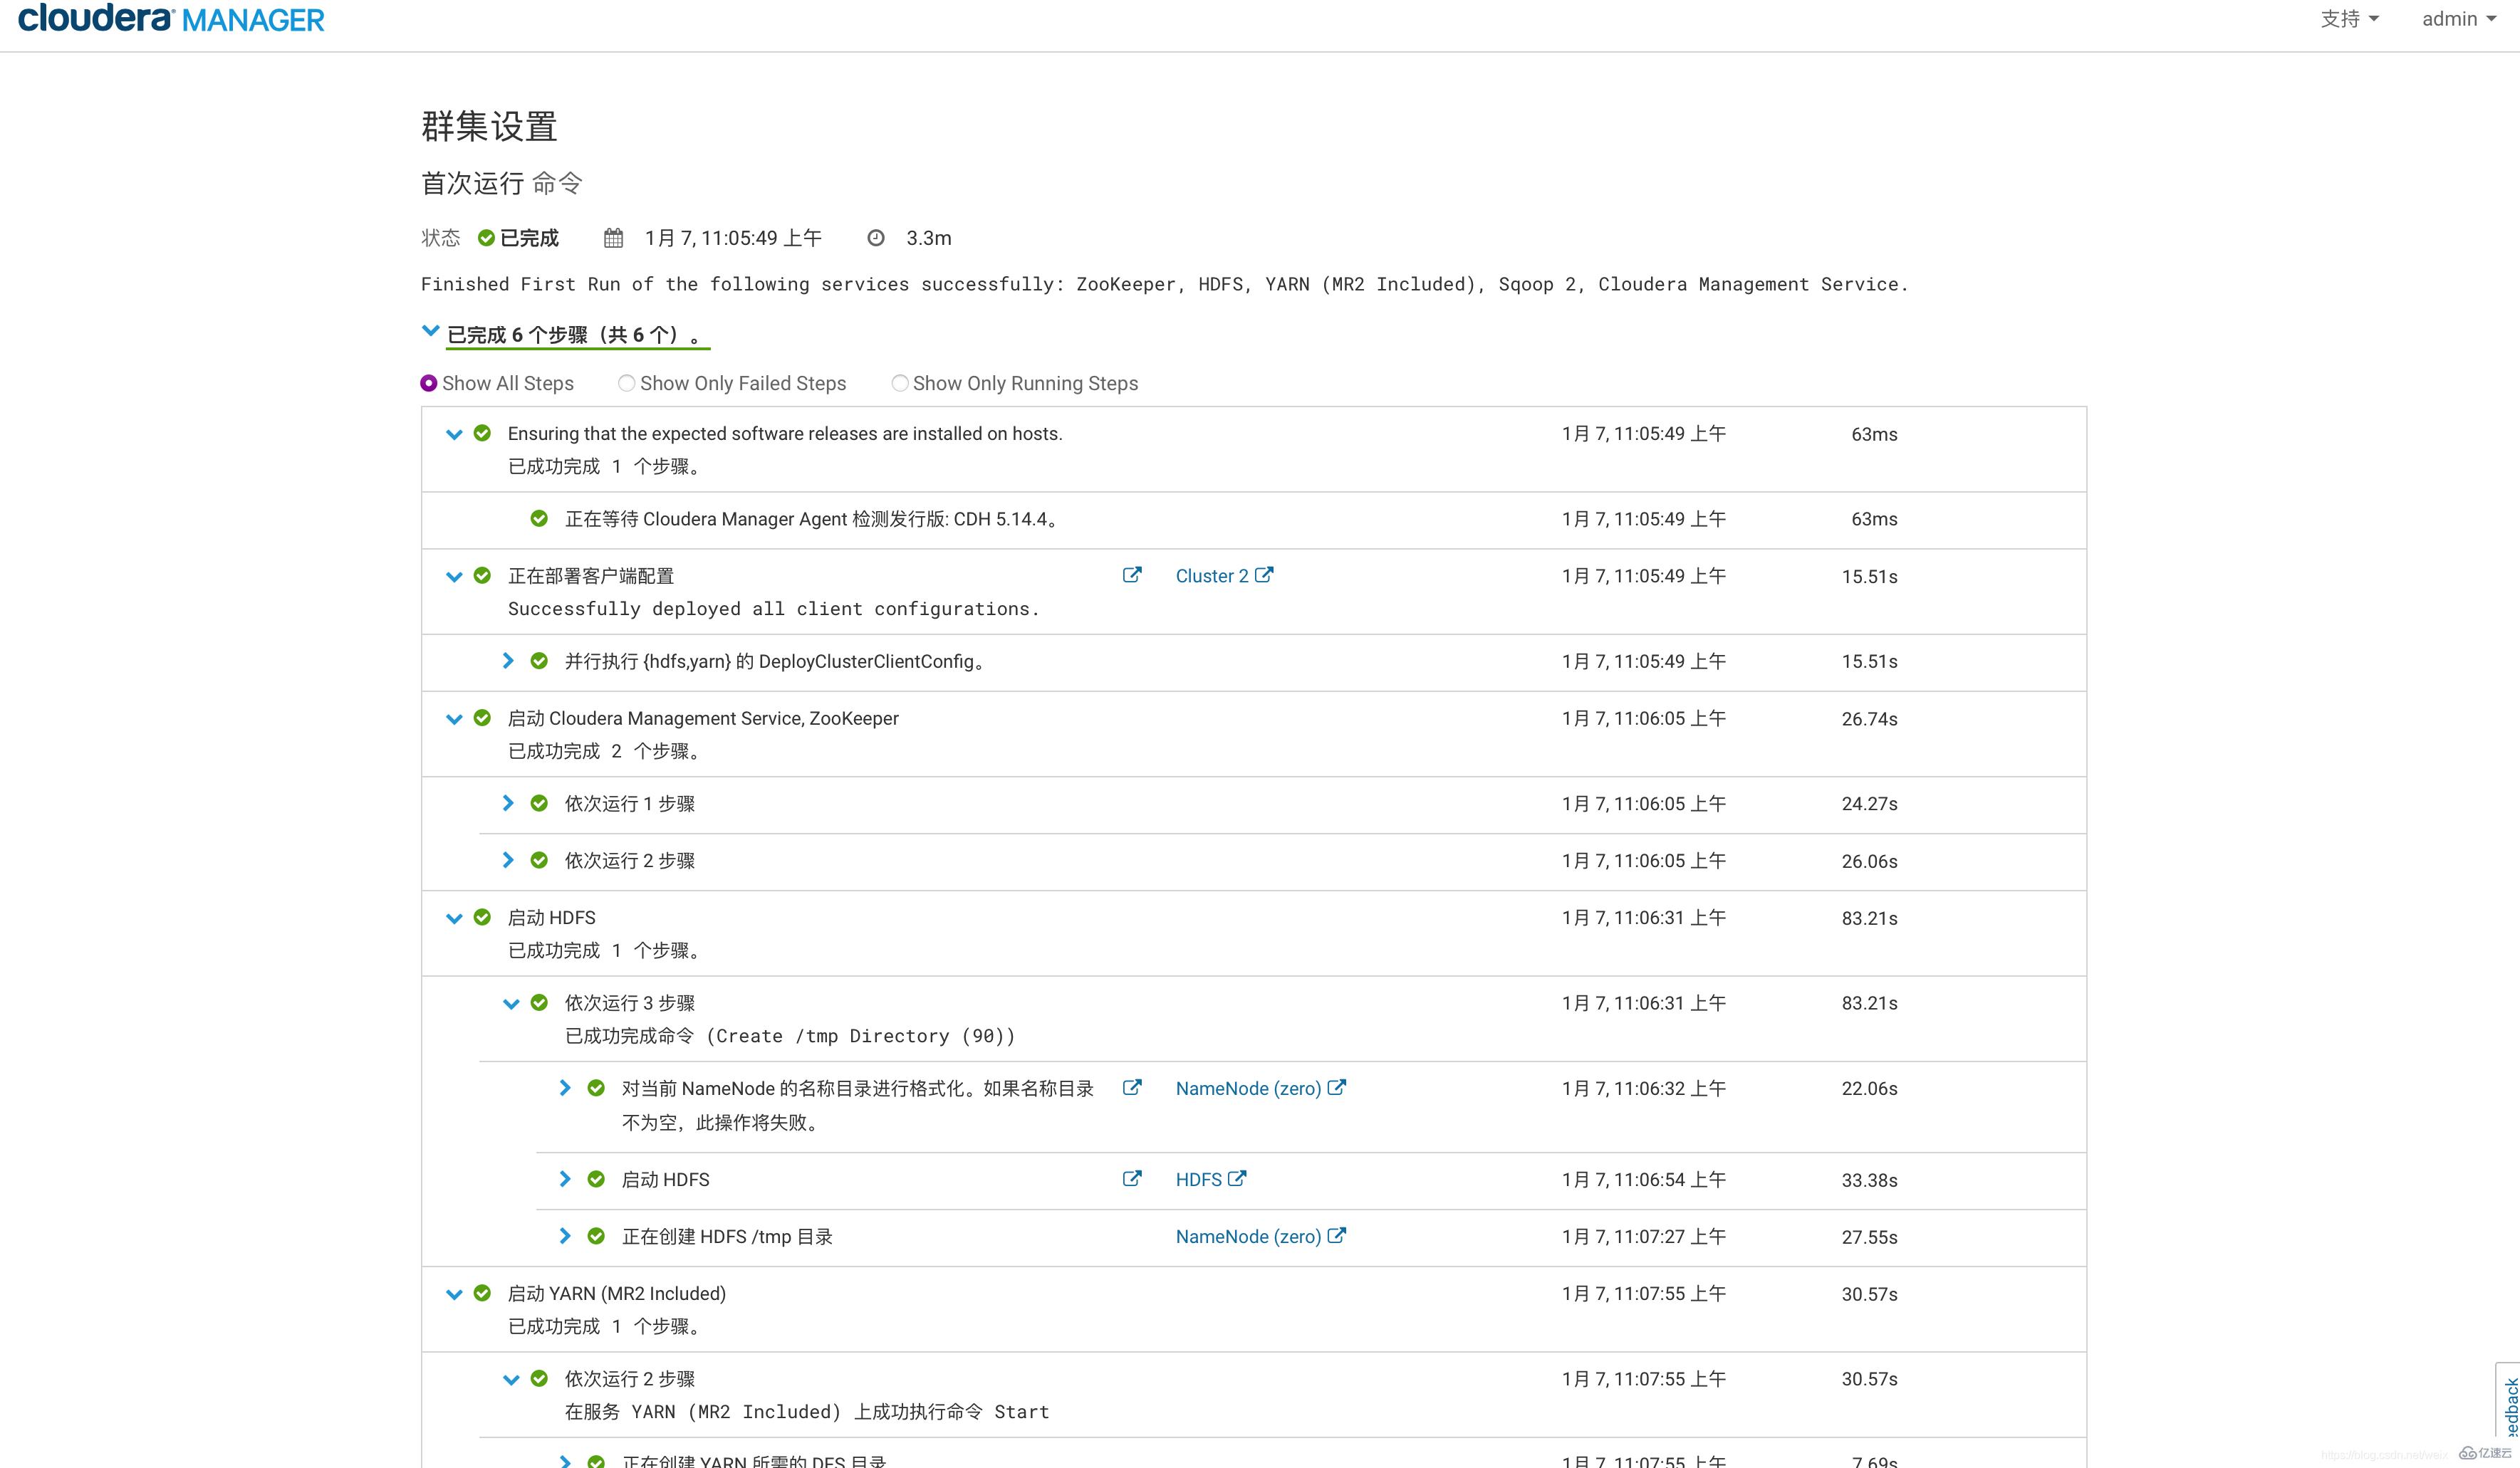Click green check of 依次运行 1 步骤
The width and height of the screenshot is (2520, 1468).
pyautogui.click(x=539, y=804)
